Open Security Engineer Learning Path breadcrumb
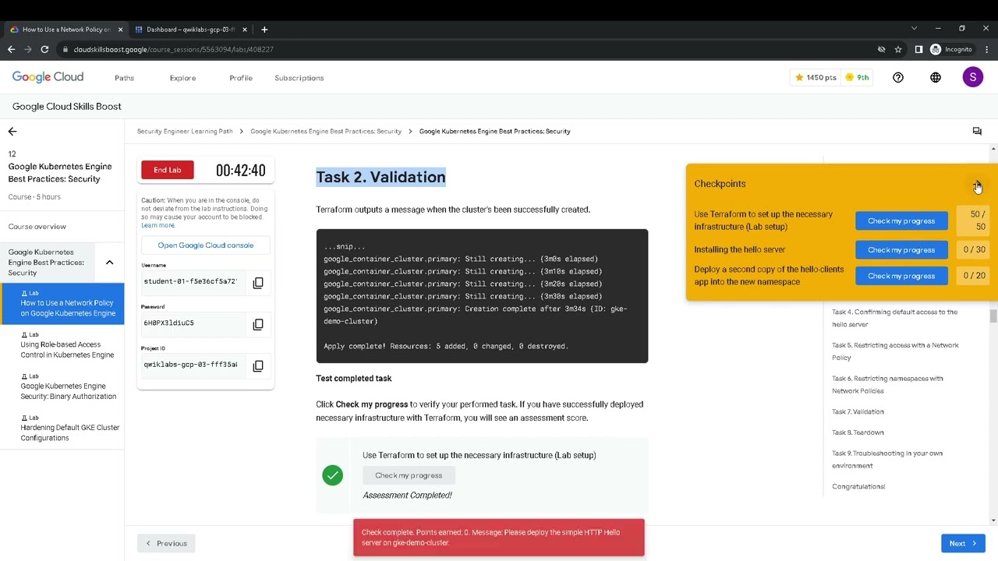Screen dimensions: 998x561 (185, 131)
